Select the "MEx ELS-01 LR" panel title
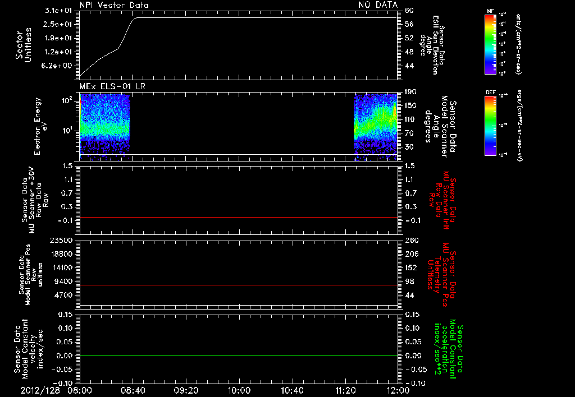This screenshot has width=575, height=397. click(x=112, y=86)
